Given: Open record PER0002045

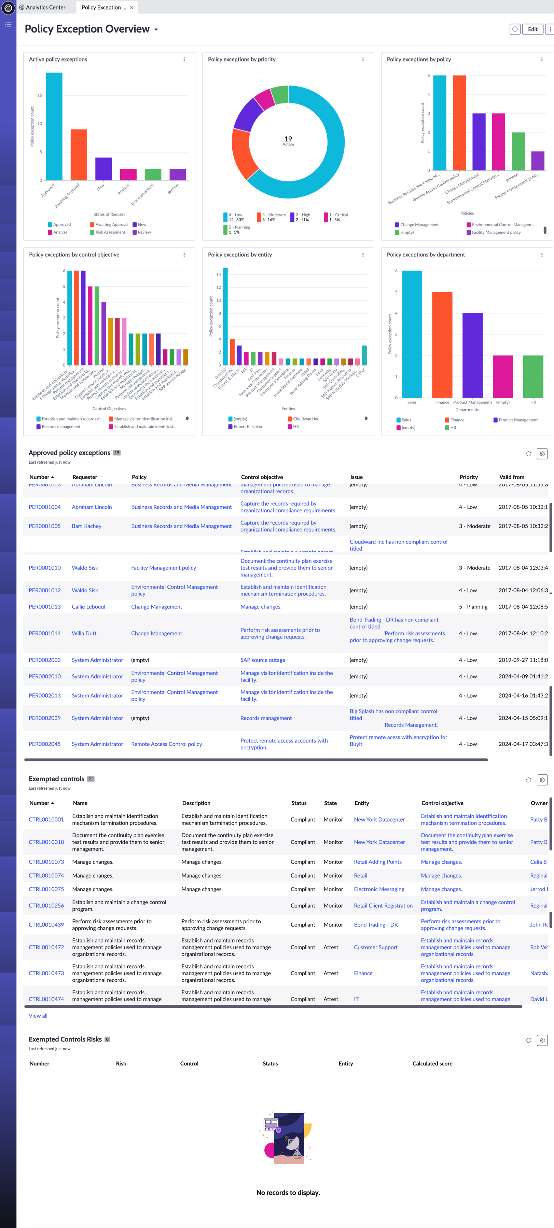Looking at the screenshot, I should 45,744.
